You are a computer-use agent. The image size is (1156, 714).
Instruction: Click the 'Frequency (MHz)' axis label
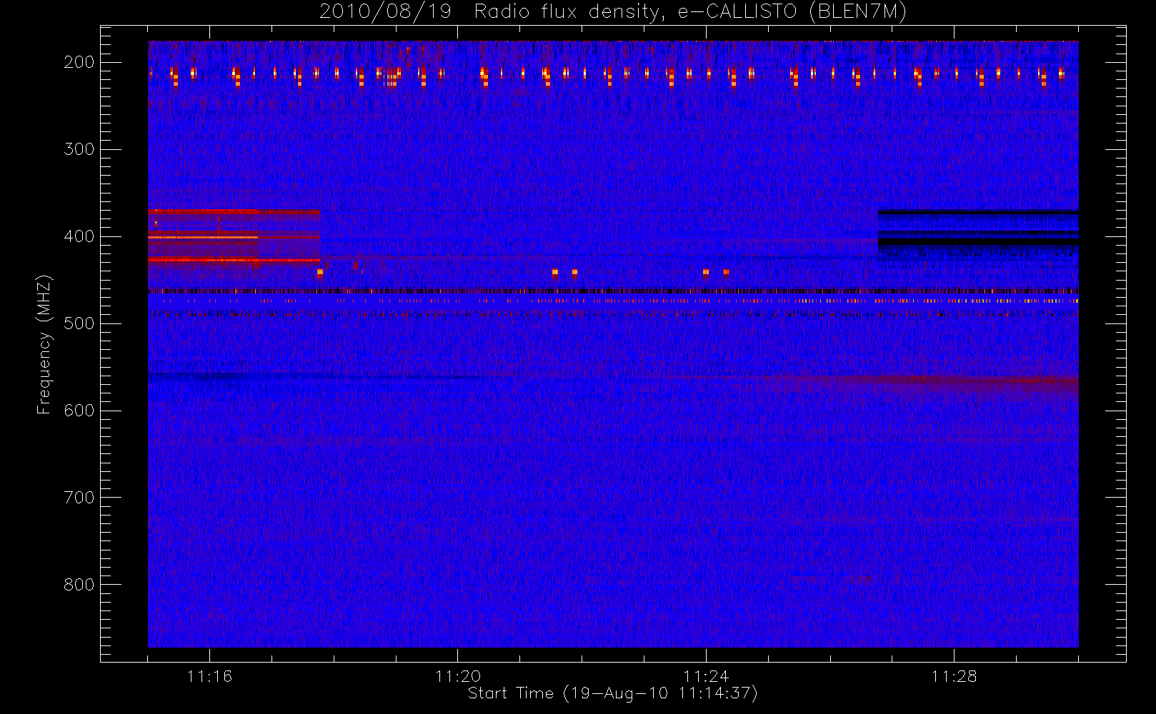tap(44, 344)
